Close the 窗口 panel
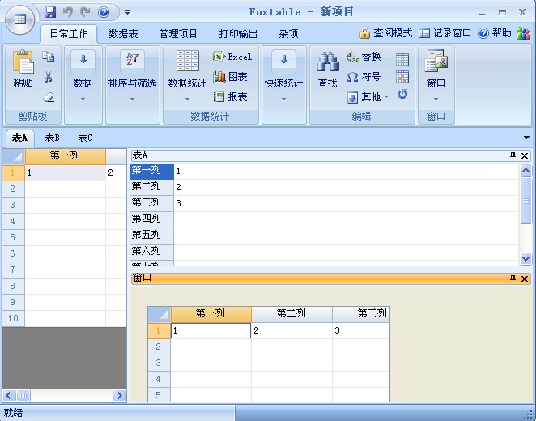Image resolution: width=536 pixels, height=421 pixels. (x=525, y=279)
